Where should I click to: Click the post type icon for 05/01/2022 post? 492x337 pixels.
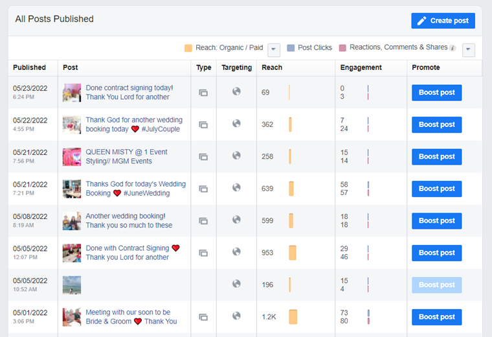(203, 318)
